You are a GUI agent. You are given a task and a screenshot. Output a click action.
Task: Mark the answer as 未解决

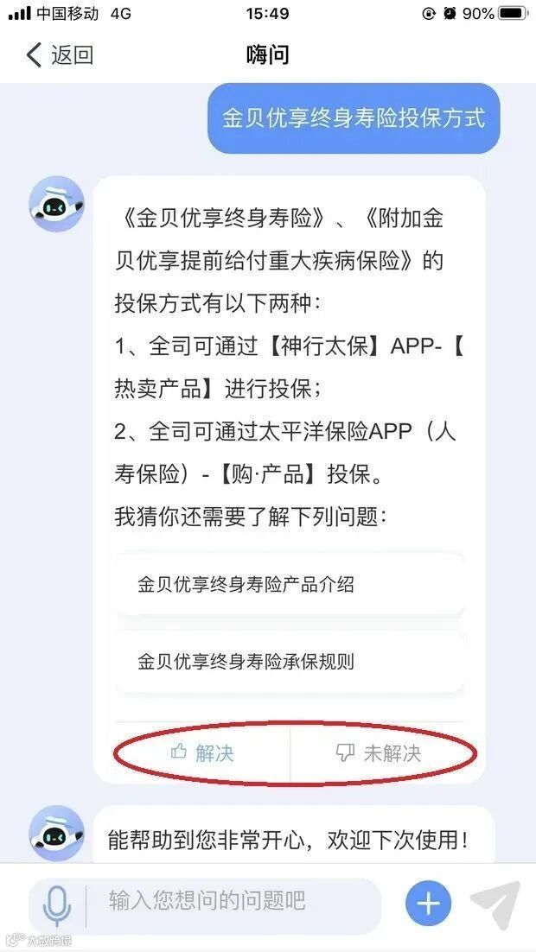click(378, 752)
